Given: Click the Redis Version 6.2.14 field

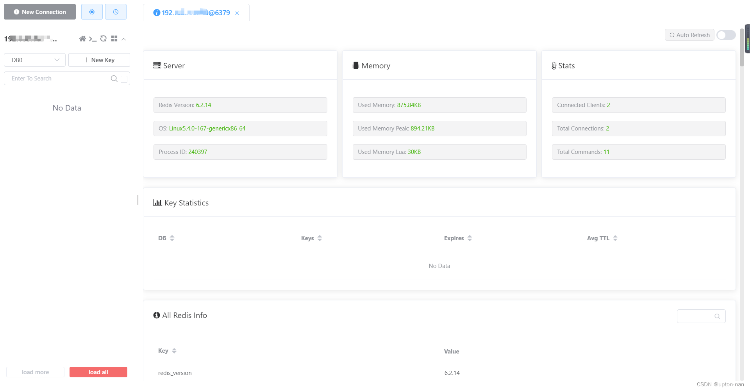Looking at the screenshot, I should point(240,105).
